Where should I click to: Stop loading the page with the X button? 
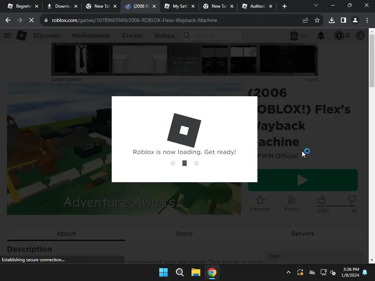[x=31, y=20]
